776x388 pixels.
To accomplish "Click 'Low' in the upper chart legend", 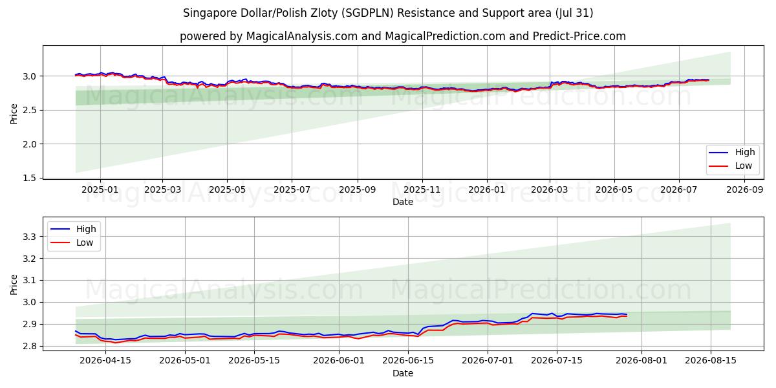I will coord(744,166).
